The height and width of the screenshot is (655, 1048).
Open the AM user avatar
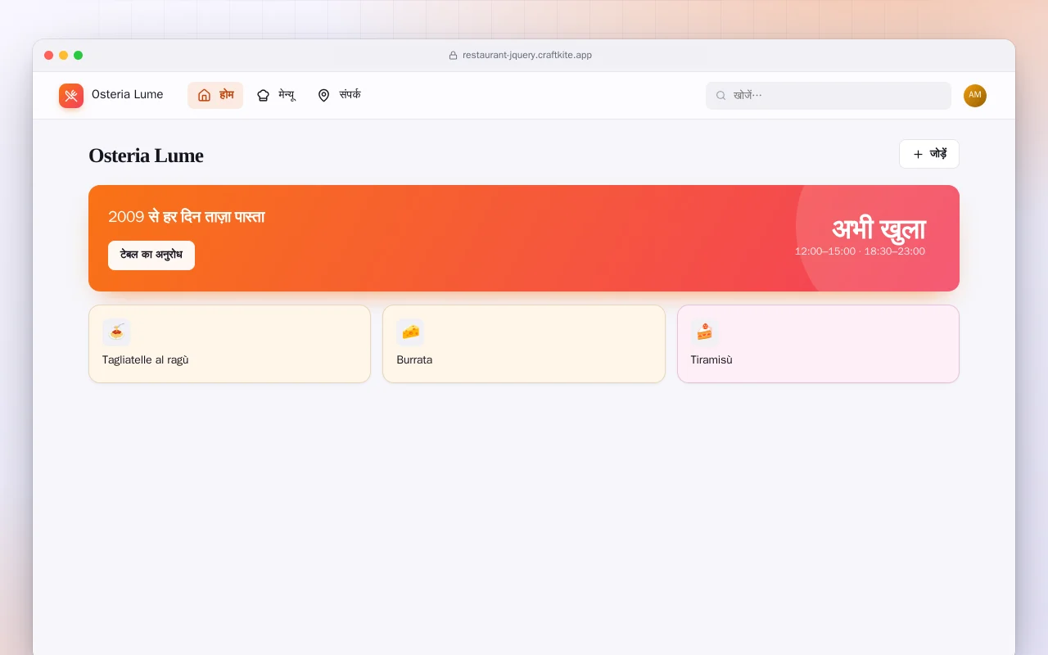(975, 96)
